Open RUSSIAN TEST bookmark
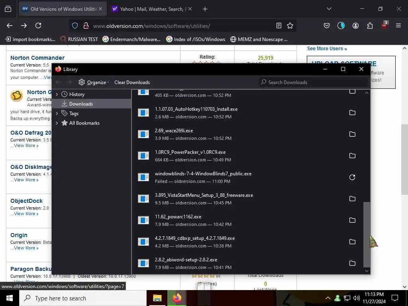This screenshot has width=408, height=306. click(x=79, y=39)
